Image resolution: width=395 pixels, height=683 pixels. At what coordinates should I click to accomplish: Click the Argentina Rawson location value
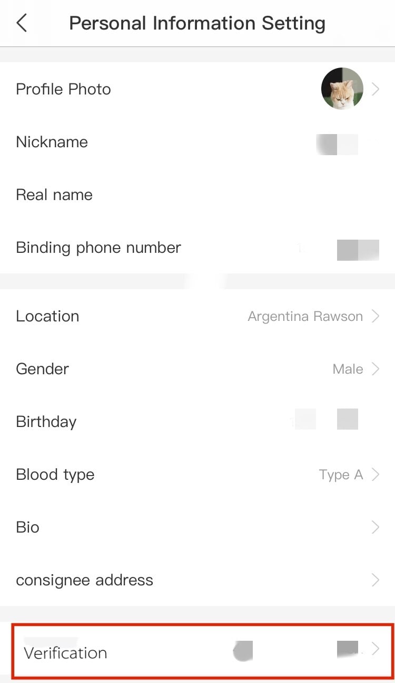click(x=305, y=317)
